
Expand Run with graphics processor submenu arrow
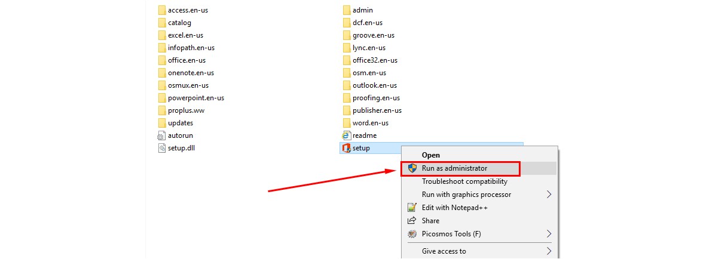pos(549,195)
